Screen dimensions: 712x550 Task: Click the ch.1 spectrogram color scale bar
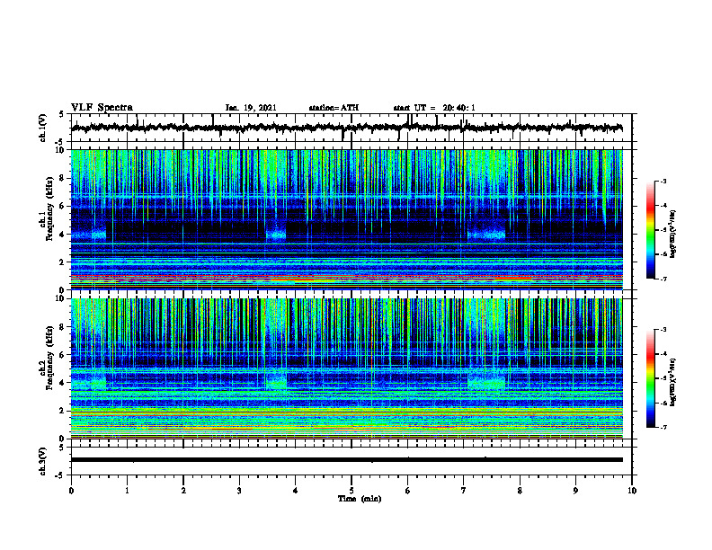pyautogui.click(x=651, y=230)
